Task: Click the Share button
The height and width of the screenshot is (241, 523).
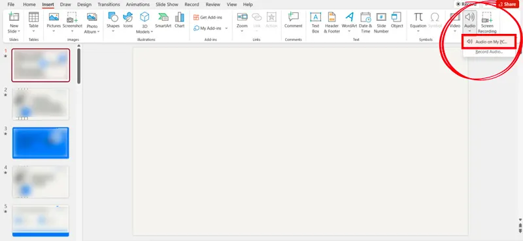Action: [x=507, y=5]
